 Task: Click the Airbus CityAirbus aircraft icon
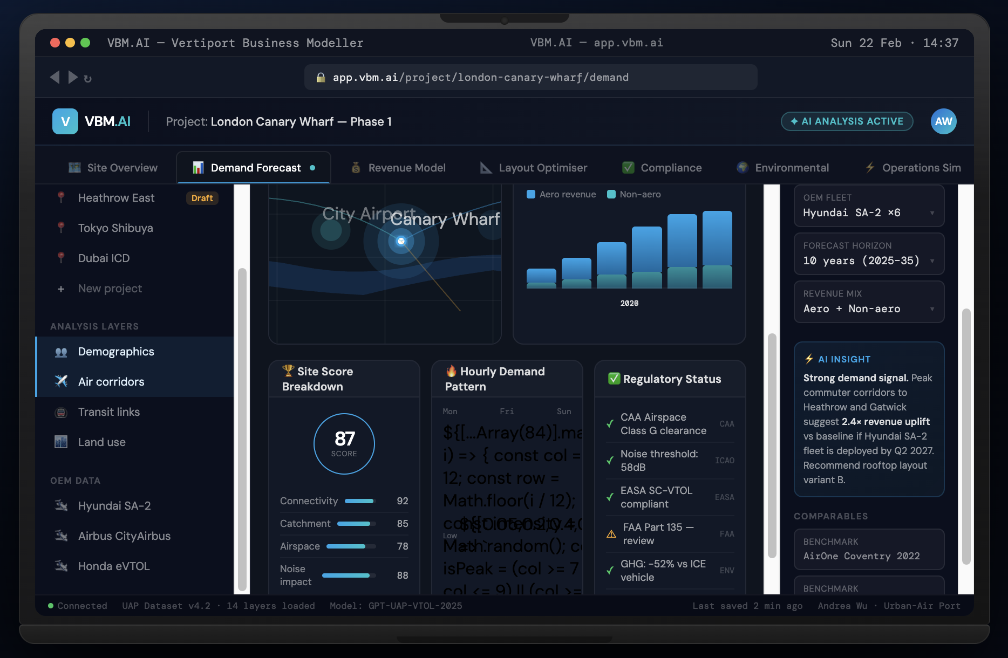point(61,536)
